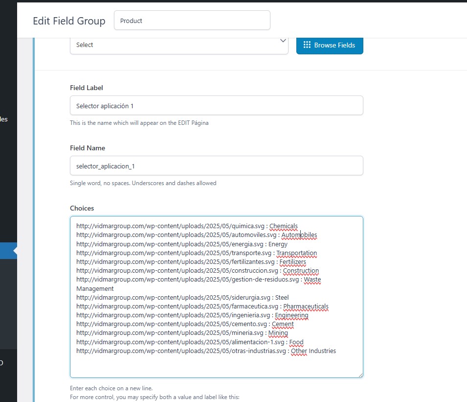This screenshot has width=467, height=402.
Task: Open the Select field type dropdown
Action: 179,45
